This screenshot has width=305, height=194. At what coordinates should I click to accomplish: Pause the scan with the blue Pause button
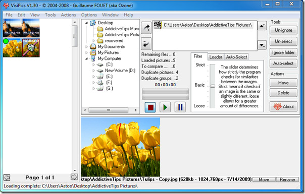pos(180,107)
